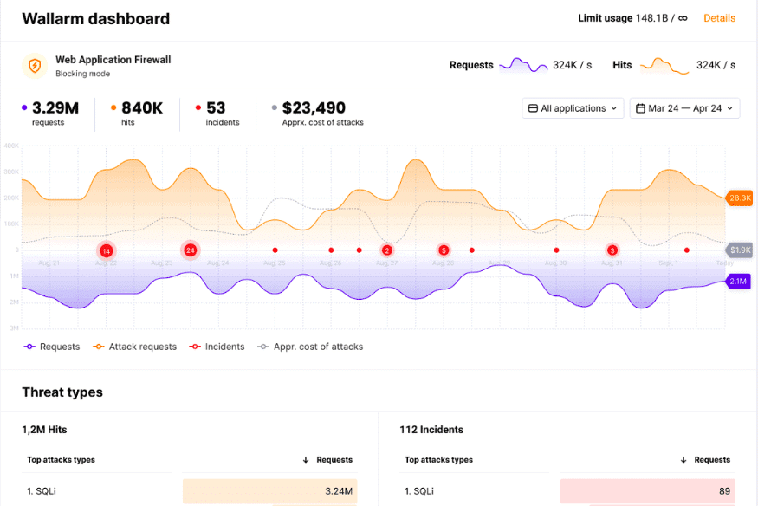The width and height of the screenshot is (758, 506).
Task: Click the incident dot above Aug. 25
Action: pyautogui.click(x=275, y=250)
